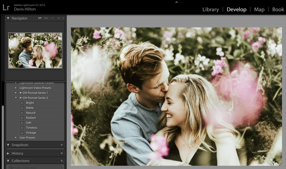Click the Bright preset icon
This screenshot has height=169, width=286.
22,103
